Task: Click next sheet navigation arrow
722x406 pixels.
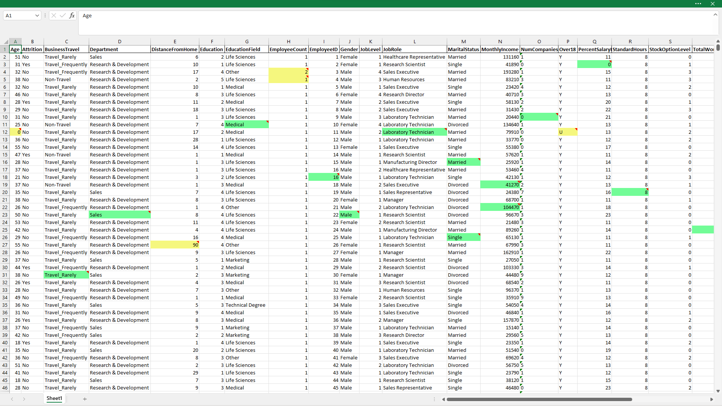Action: [24, 399]
